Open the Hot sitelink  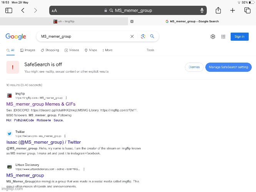(x=9, y=120)
